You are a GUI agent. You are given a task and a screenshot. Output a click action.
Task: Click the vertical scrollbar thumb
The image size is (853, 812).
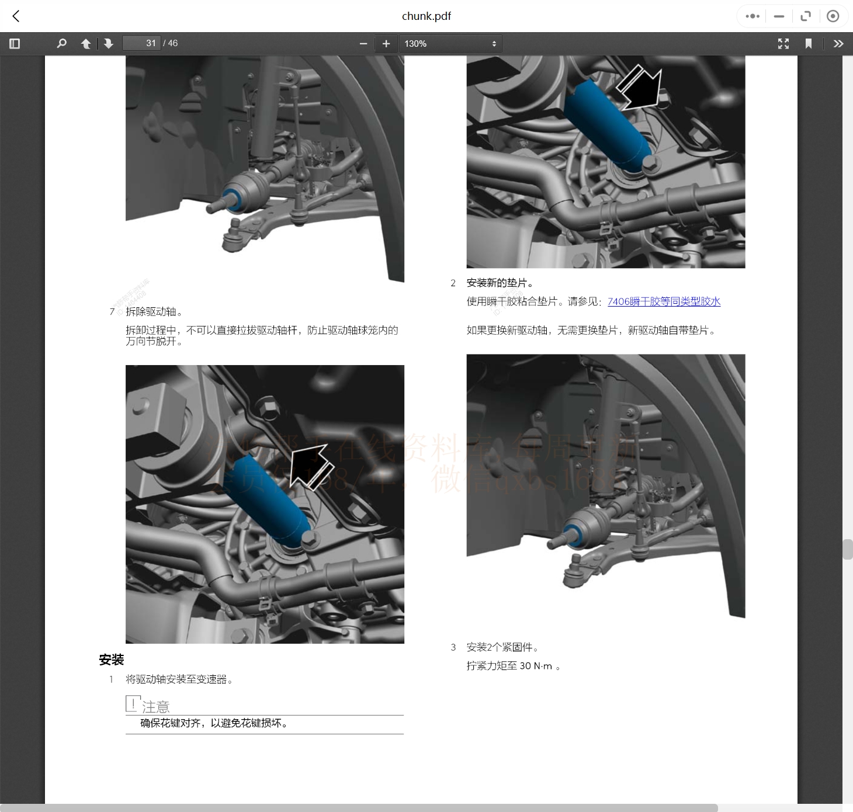(x=847, y=550)
